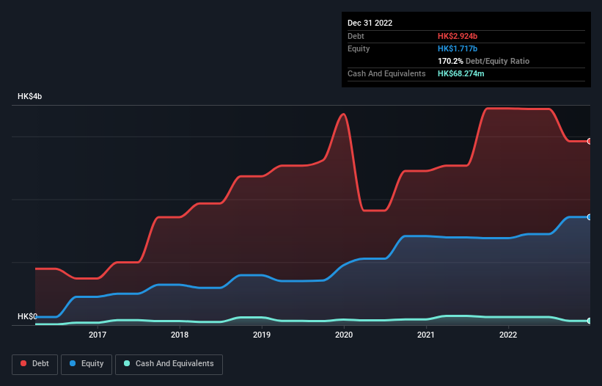The image size is (602, 386).
Task: Select the blue Equity endpoint marker on the chart
Action: tap(590, 217)
